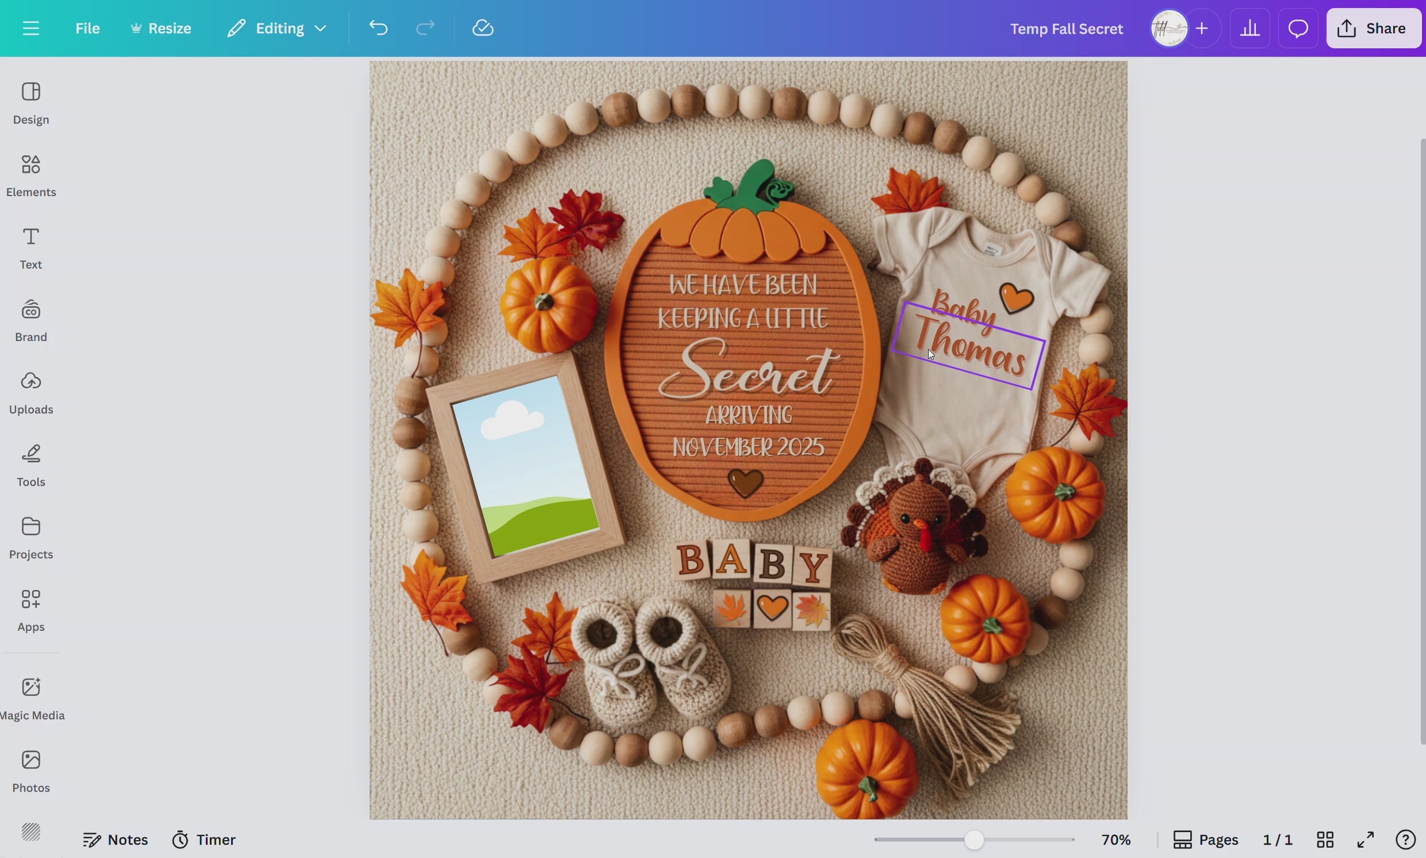Open design Notes

pos(115,838)
